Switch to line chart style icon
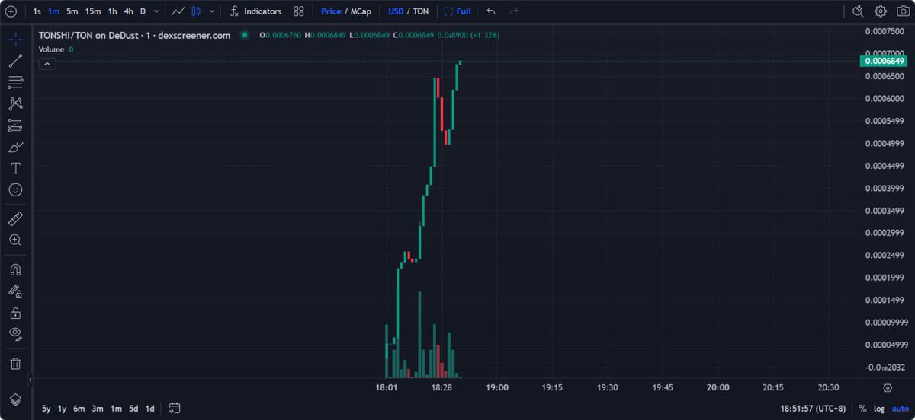 tap(178, 11)
